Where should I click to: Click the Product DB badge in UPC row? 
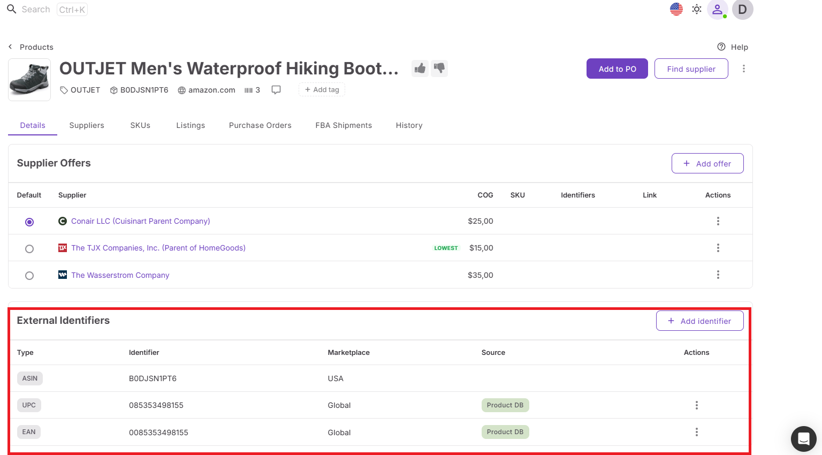coord(505,405)
